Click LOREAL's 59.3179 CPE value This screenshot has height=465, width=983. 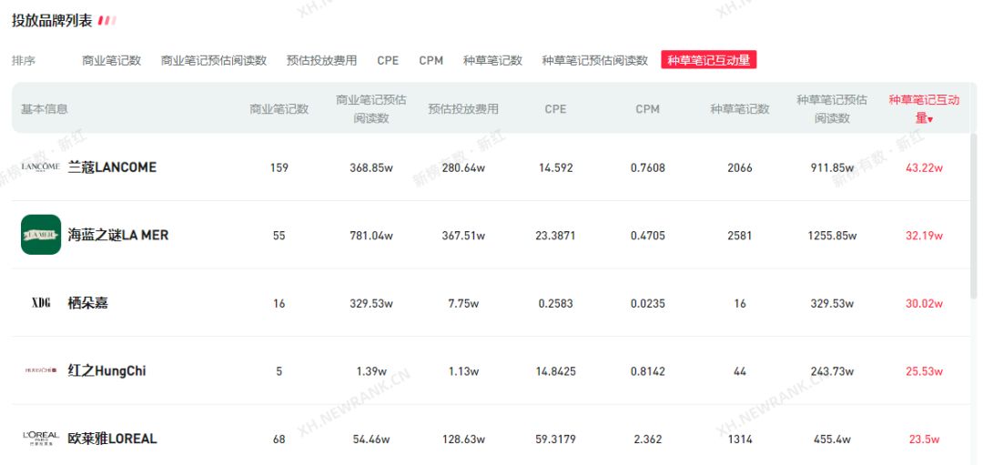(x=555, y=439)
